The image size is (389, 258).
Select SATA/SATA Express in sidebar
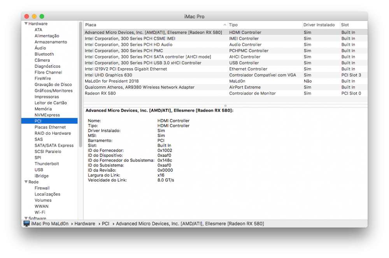54,146
